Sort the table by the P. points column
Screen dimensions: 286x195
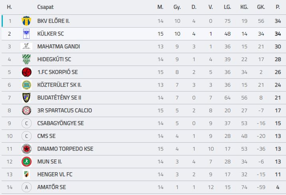point(278,7)
